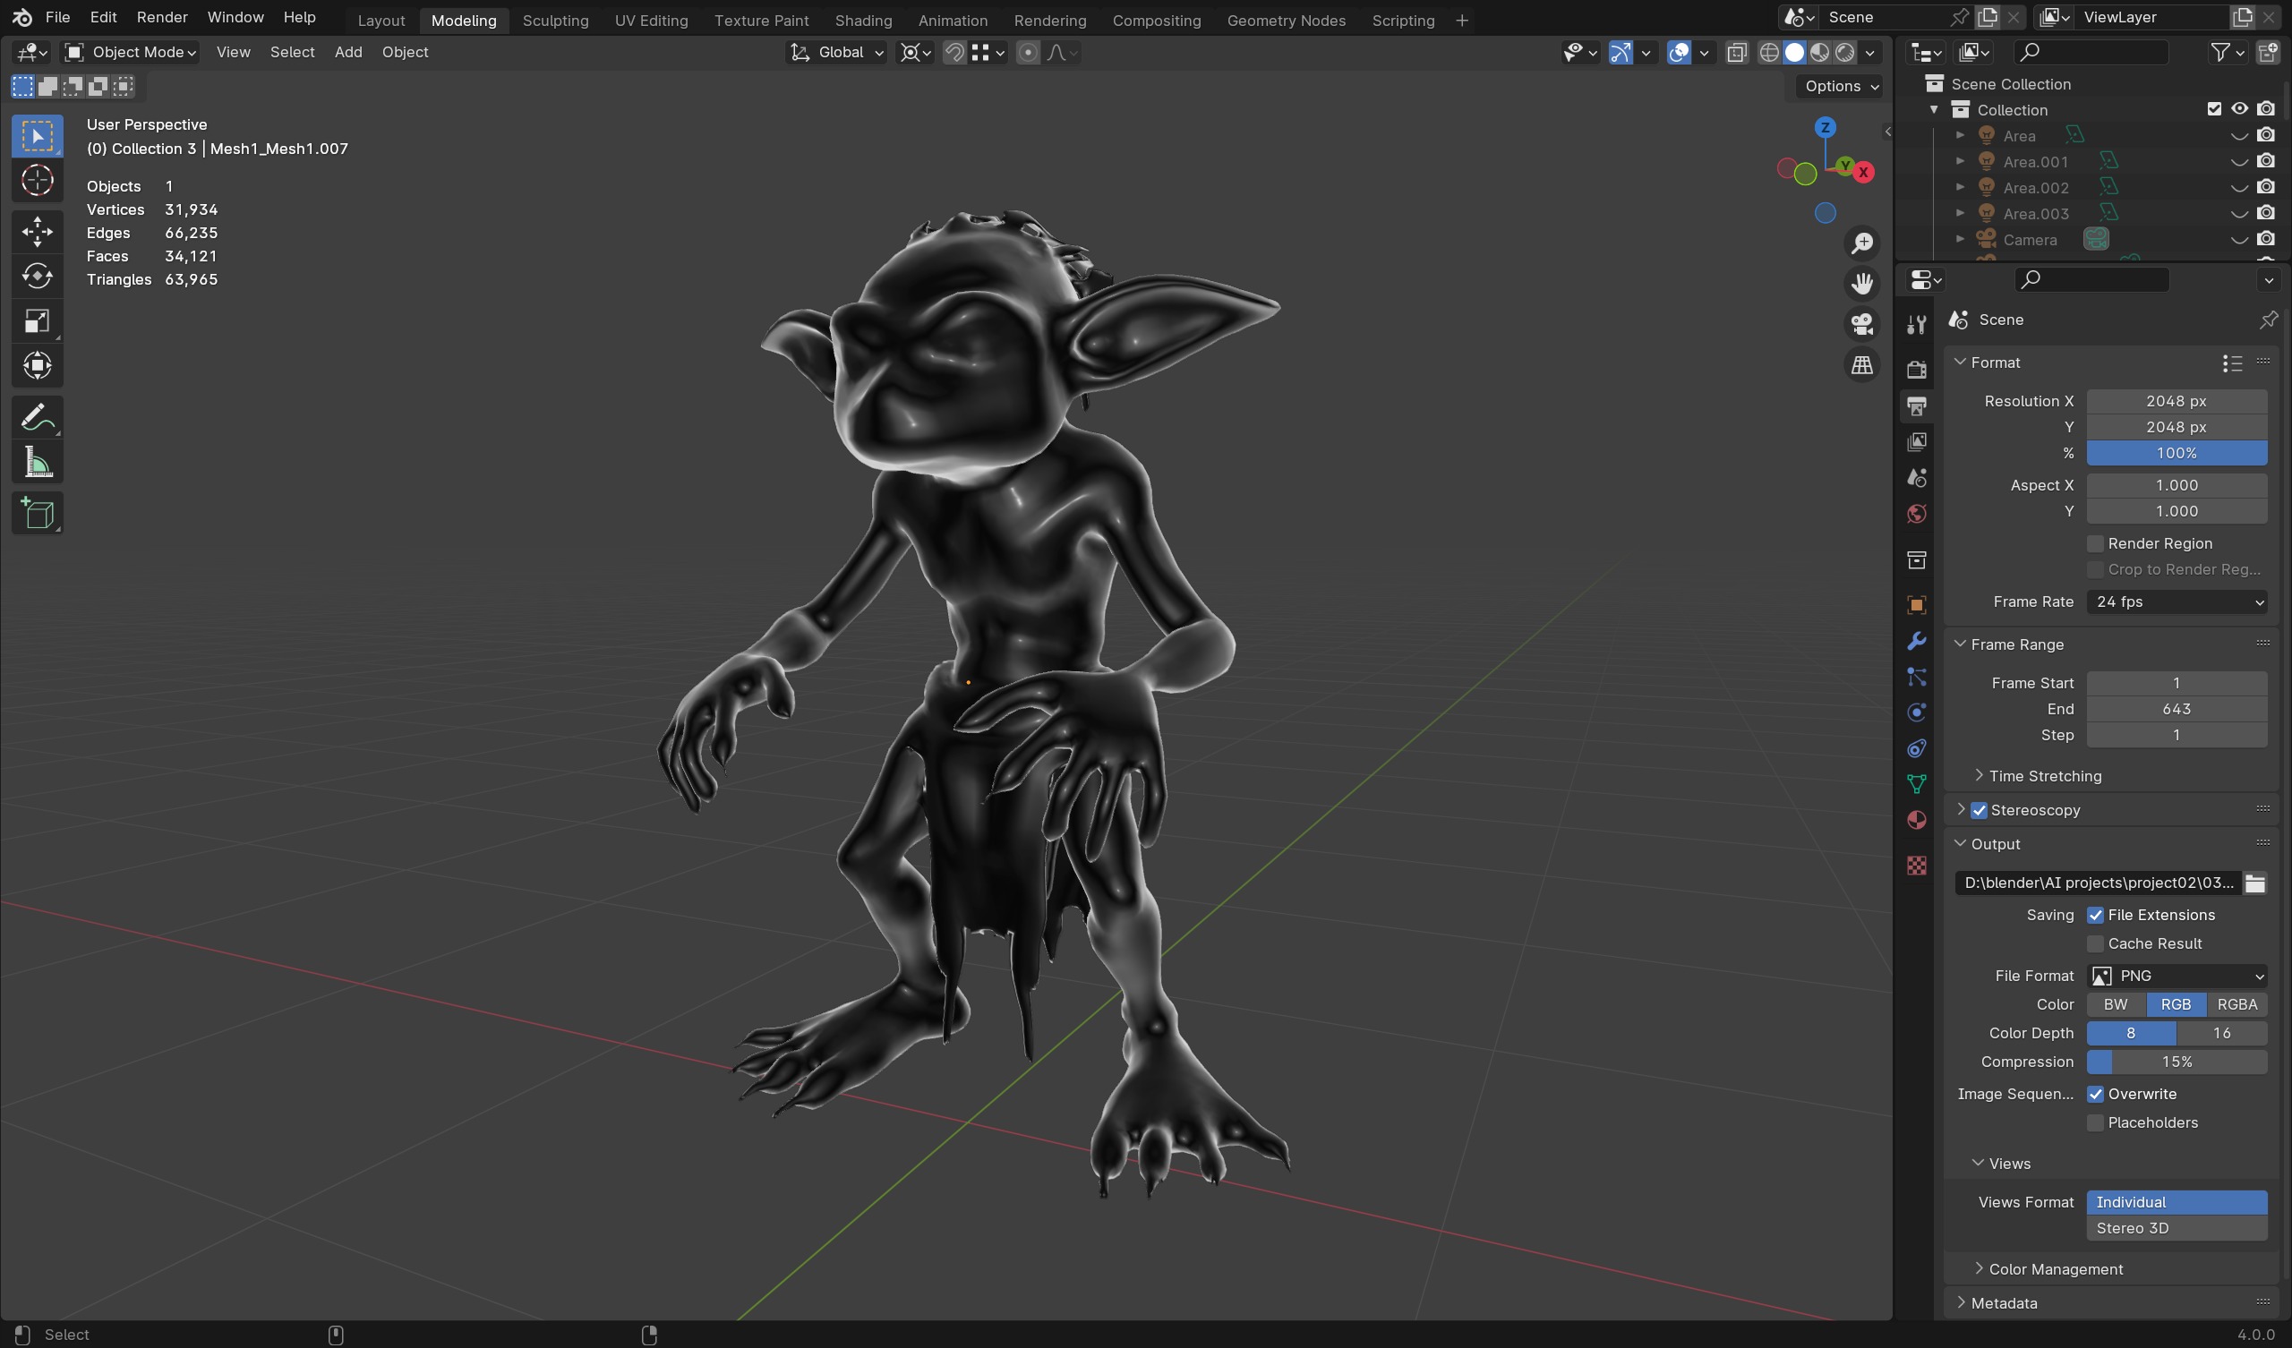Toggle X-ray viewport mode
This screenshot has width=2292, height=1348.
tap(1736, 53)
